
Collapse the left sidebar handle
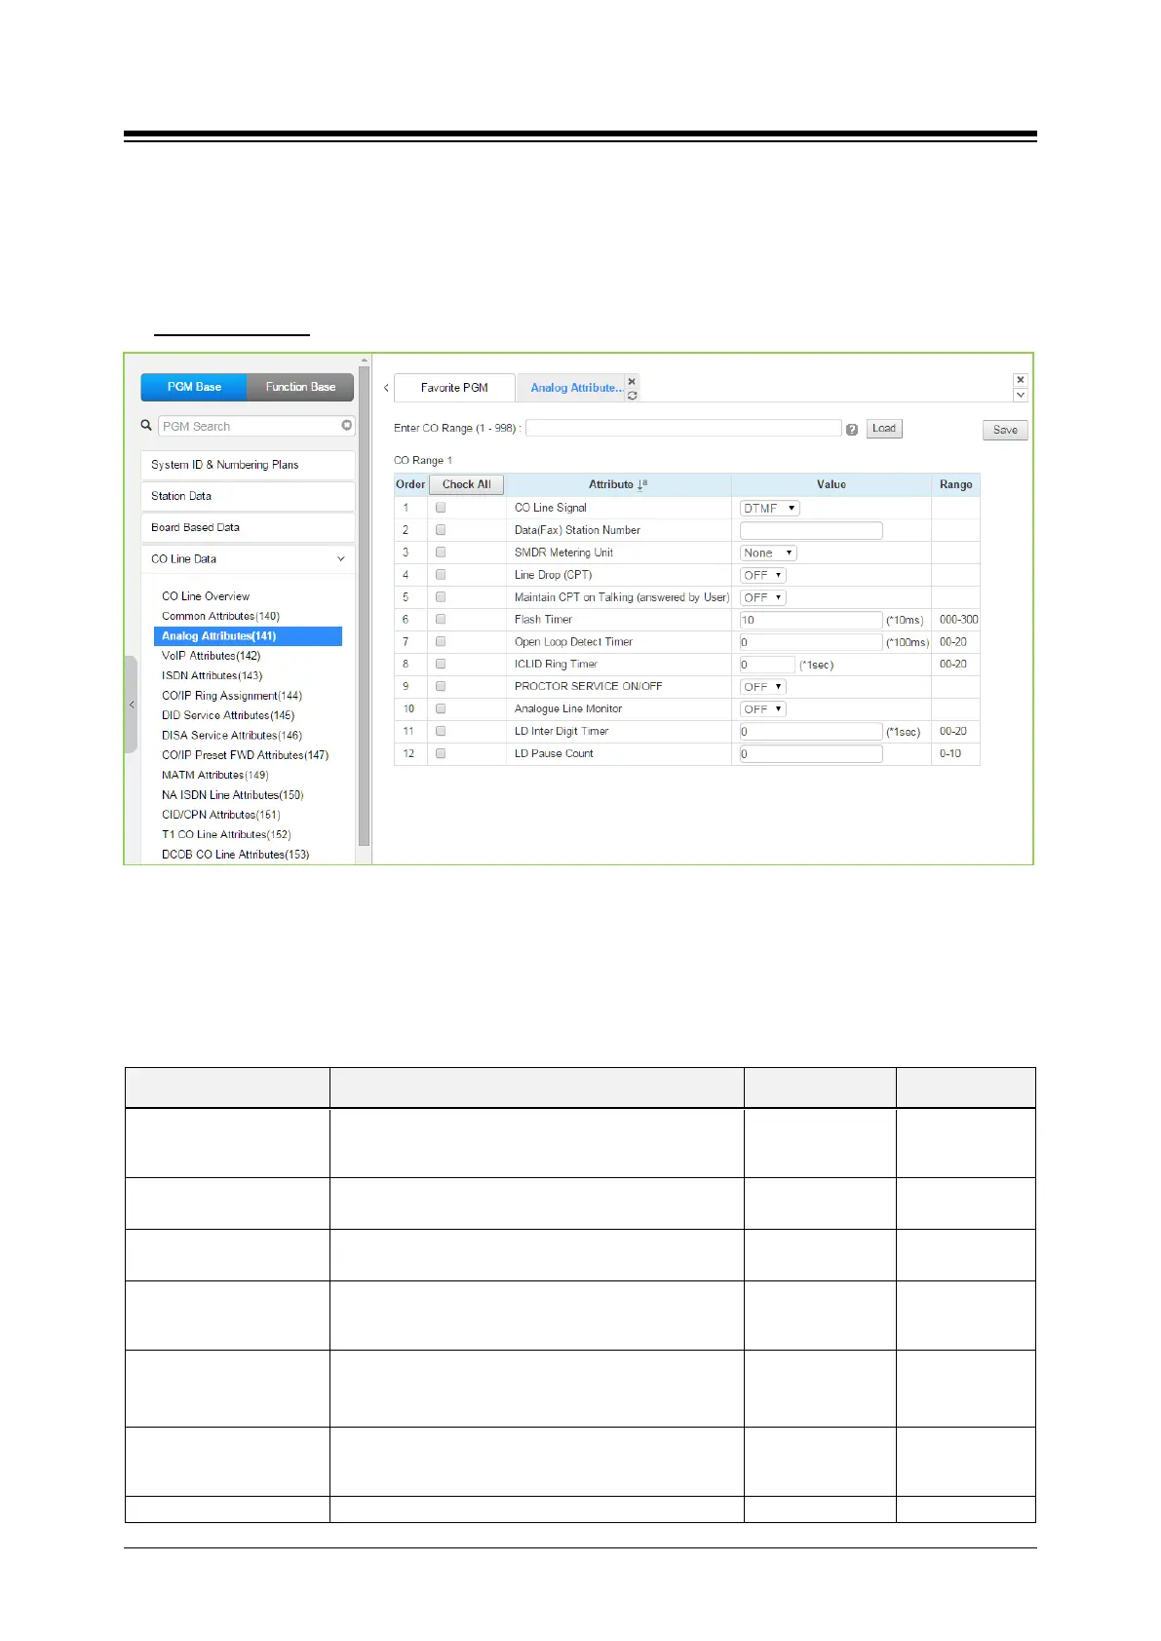coord(131,705)
